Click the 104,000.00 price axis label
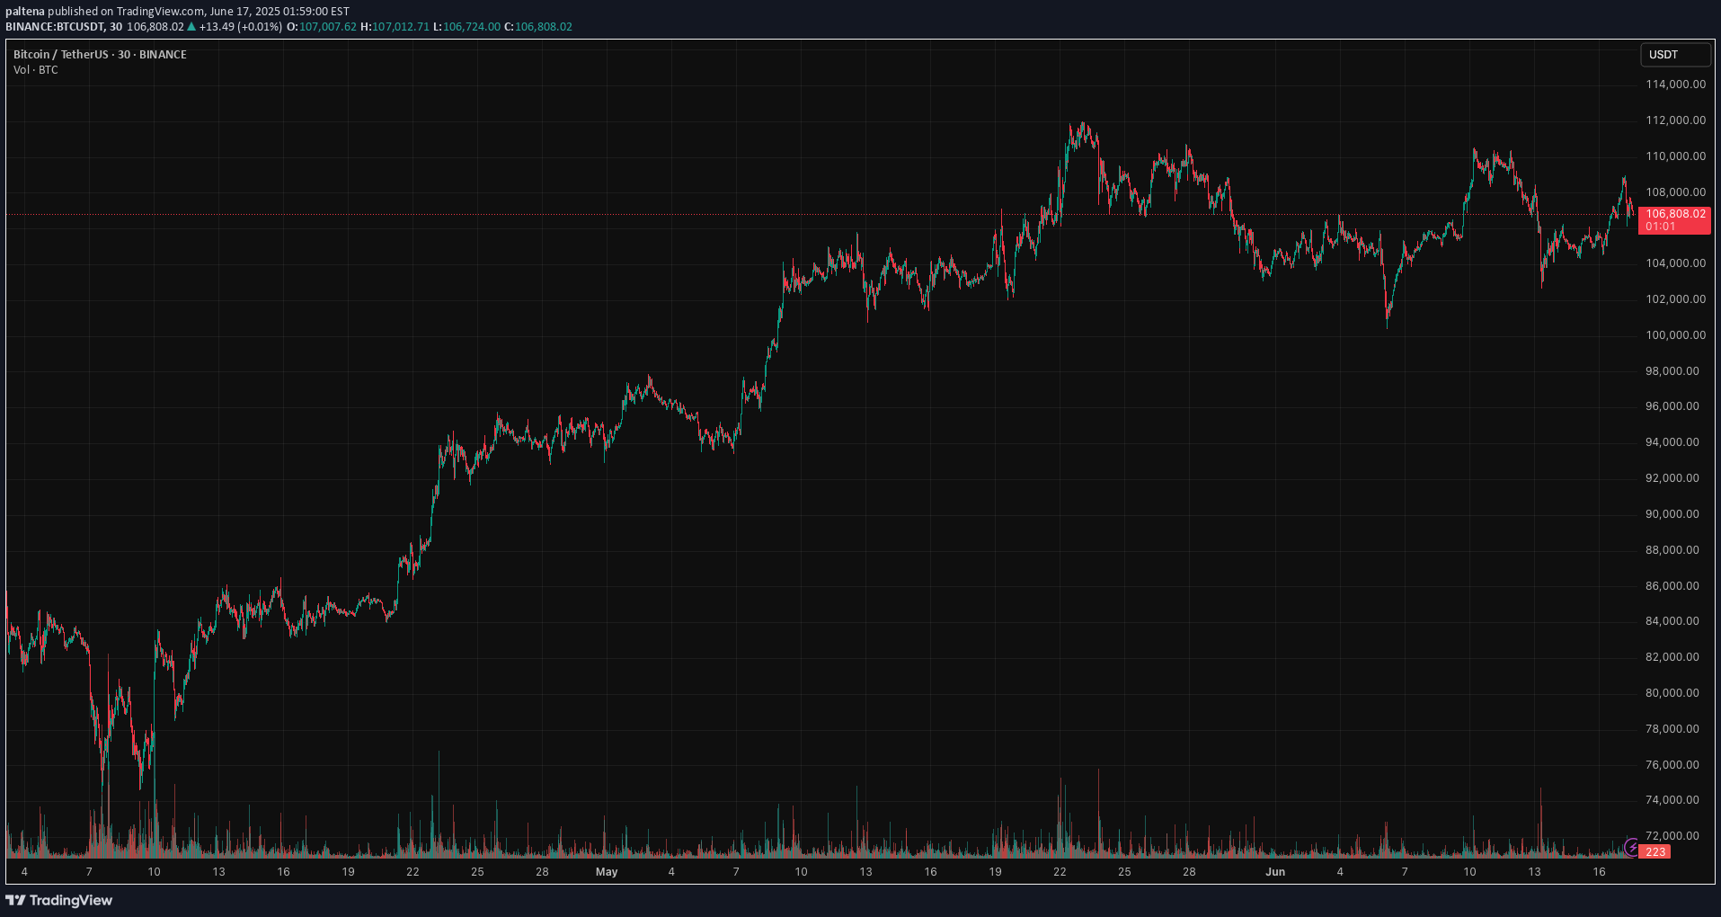 (x=1675, y=263)
